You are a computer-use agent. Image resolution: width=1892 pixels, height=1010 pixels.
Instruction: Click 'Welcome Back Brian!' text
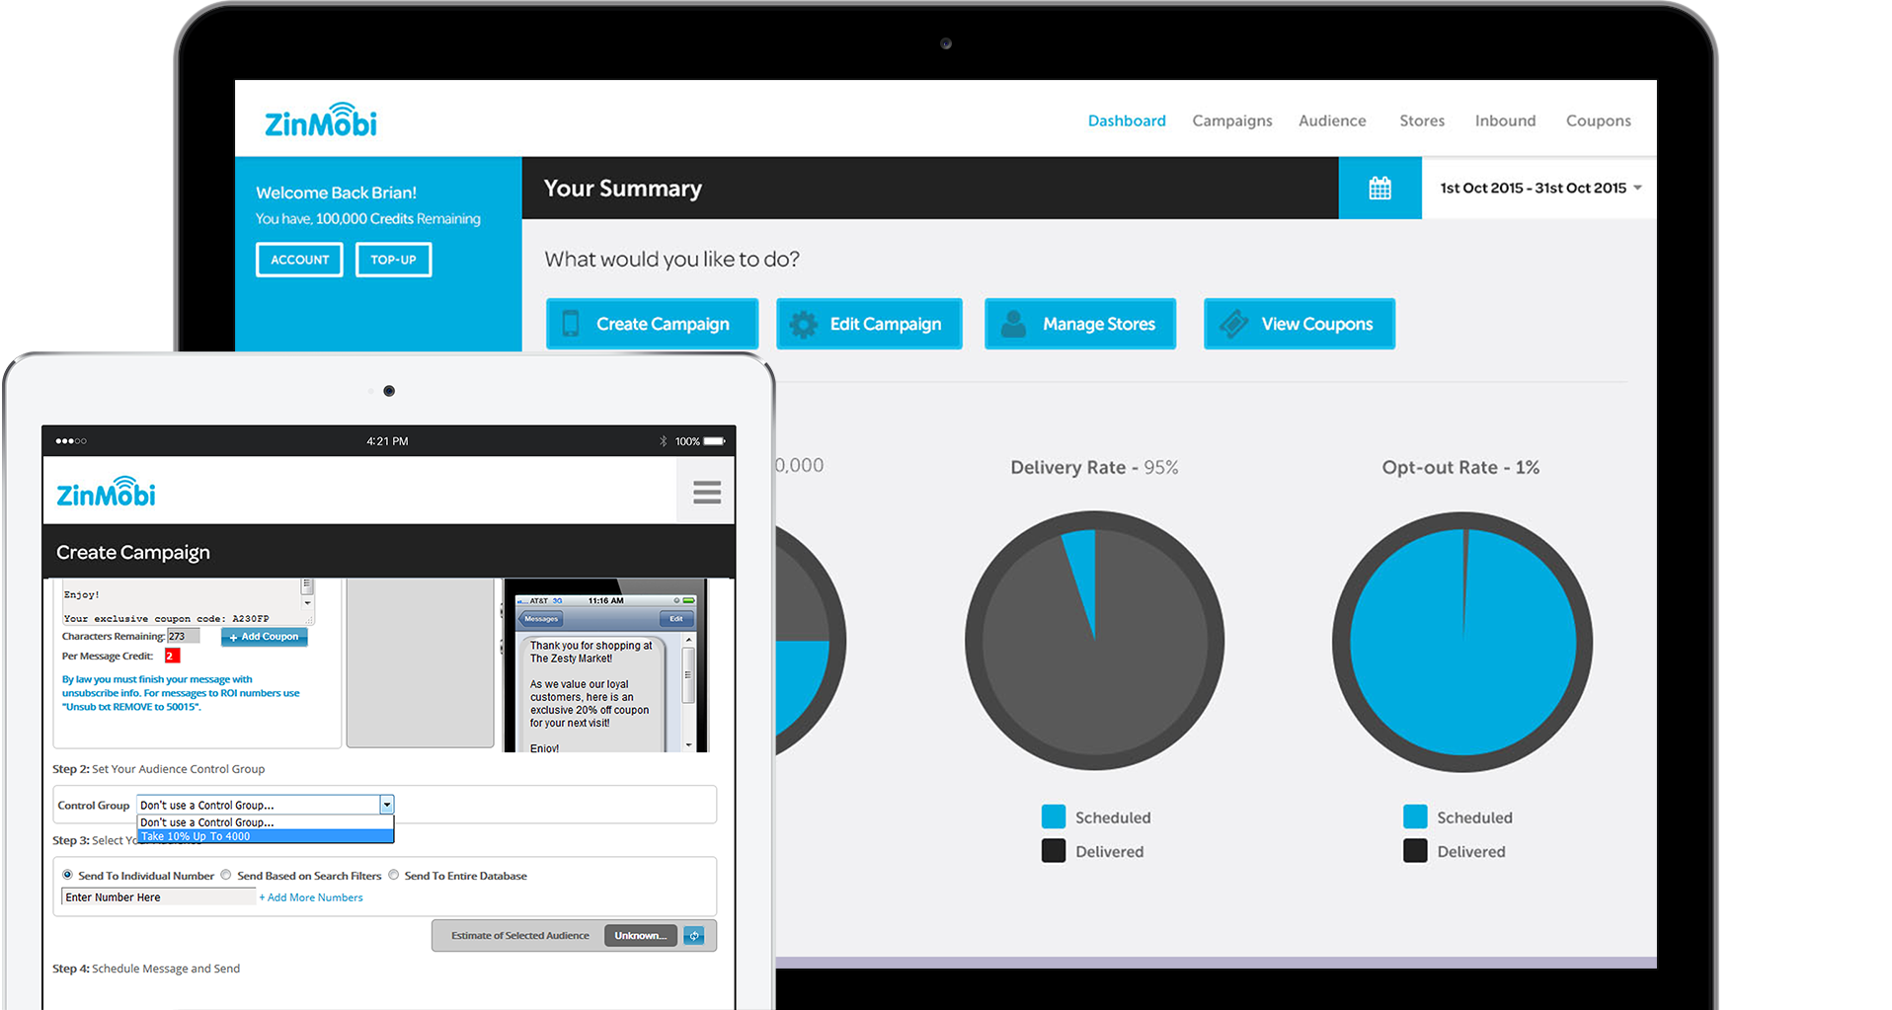pos(336,193)
